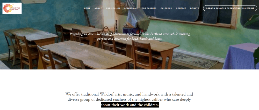Click the Shining Star Waldorf School logo

tap(12, 8)
